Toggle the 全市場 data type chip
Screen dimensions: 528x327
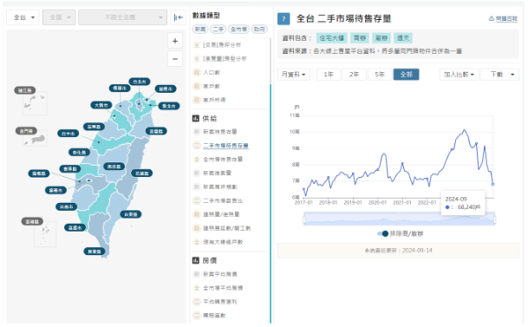[x=238, y=29]
